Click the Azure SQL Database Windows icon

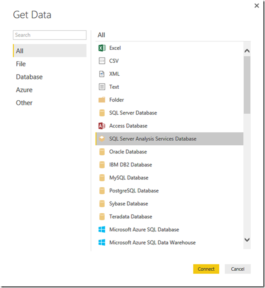tap(102, 230)
